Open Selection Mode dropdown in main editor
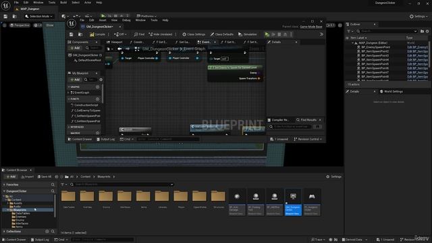Viewport: 432px width, 243px height. click(x=39, y=16)
